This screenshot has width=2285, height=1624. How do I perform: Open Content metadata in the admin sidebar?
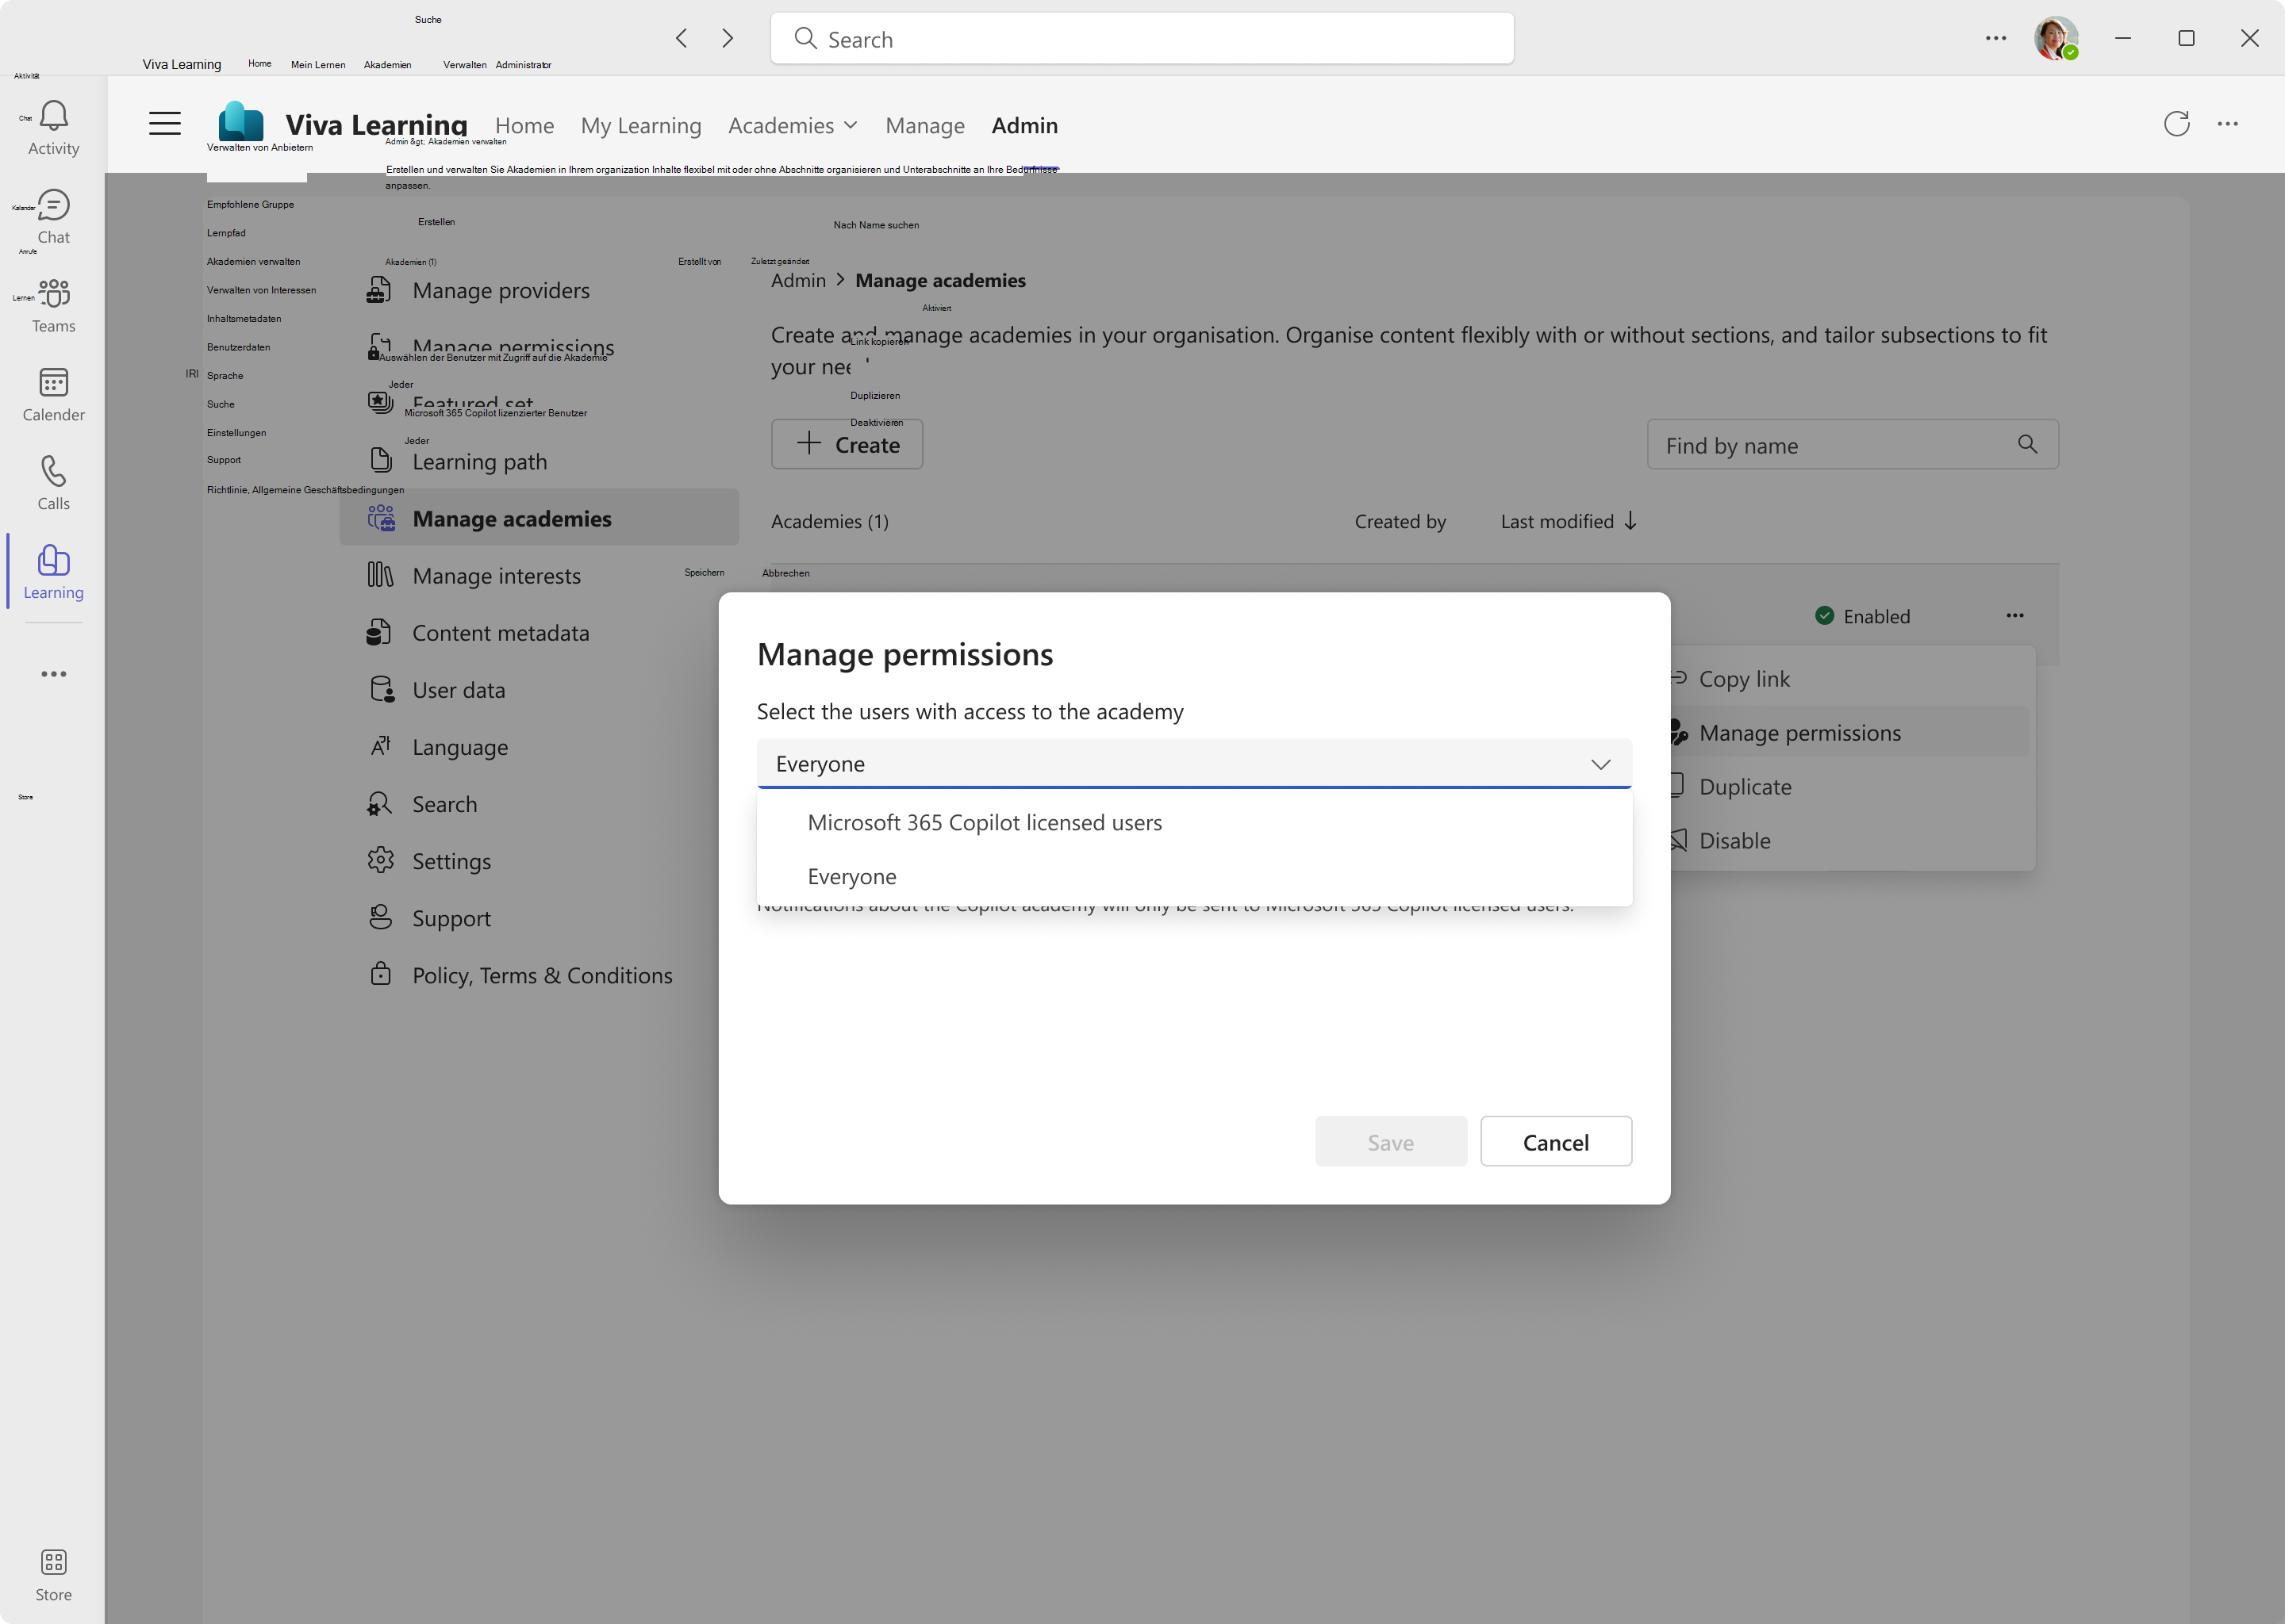pyautogui.click(x=500, y=632)
